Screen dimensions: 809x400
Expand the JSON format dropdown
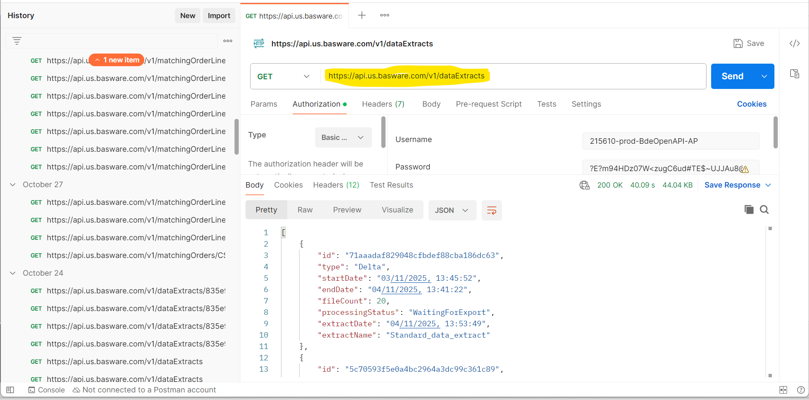click(x=452, y=210)
